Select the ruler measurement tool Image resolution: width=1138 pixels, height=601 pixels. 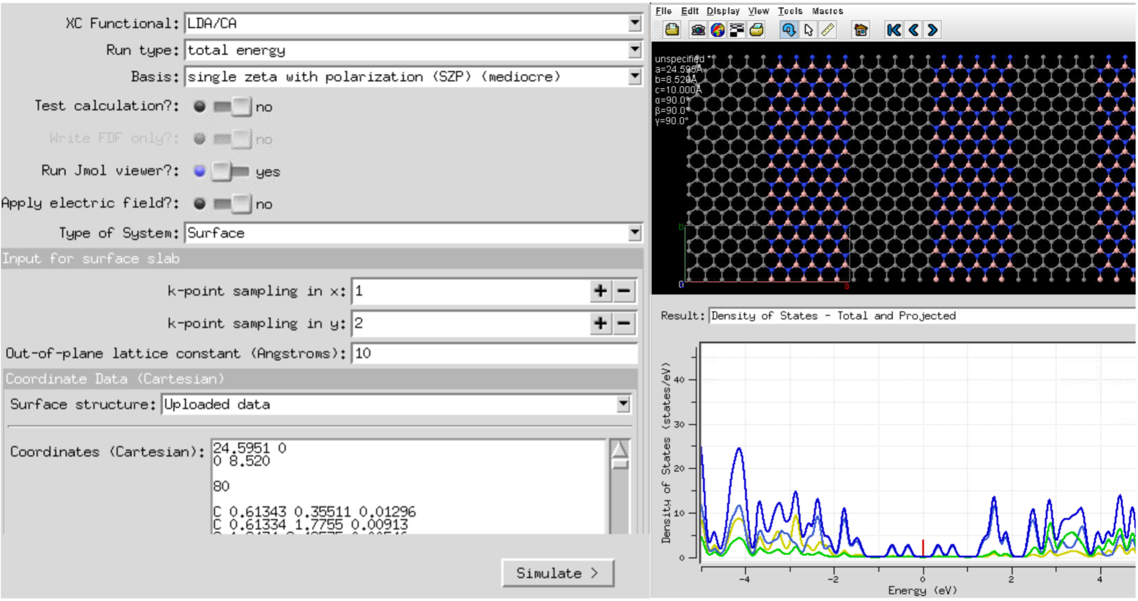(x=828, y=30)
